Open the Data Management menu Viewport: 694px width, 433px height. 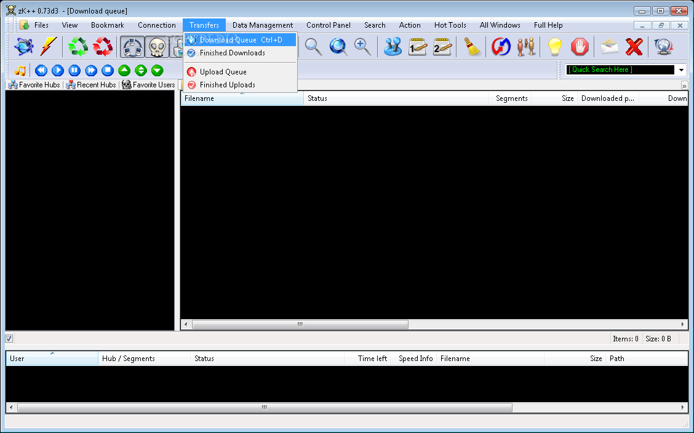pyautogui.click(x=263, y=25)
